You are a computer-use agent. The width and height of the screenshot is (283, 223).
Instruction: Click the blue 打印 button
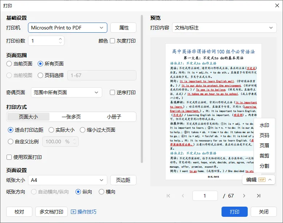click(235, 212)
